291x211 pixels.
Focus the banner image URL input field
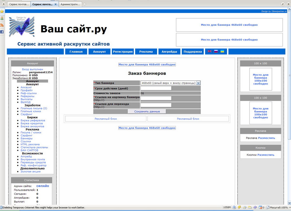(x=156, y=98)
